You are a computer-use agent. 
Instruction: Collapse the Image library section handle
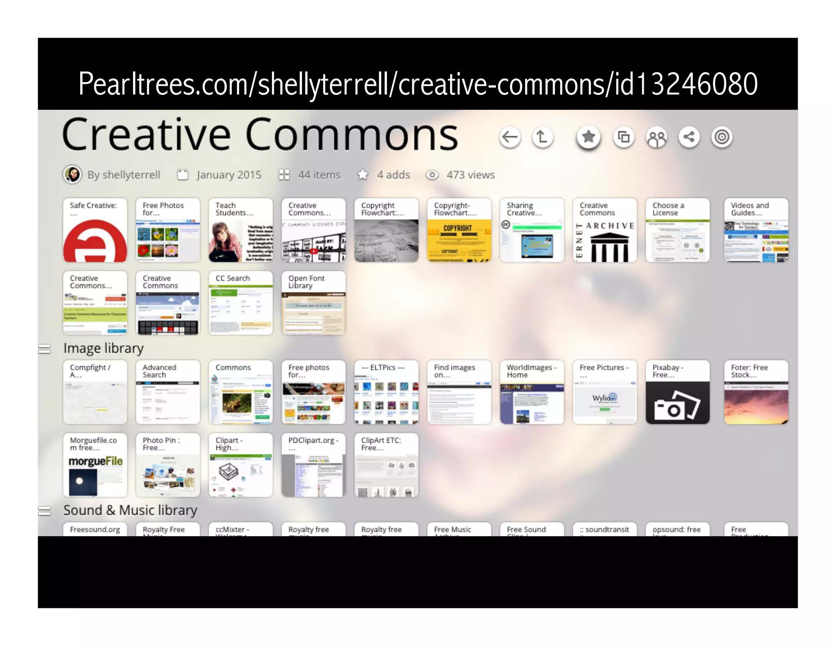[44, 349]
